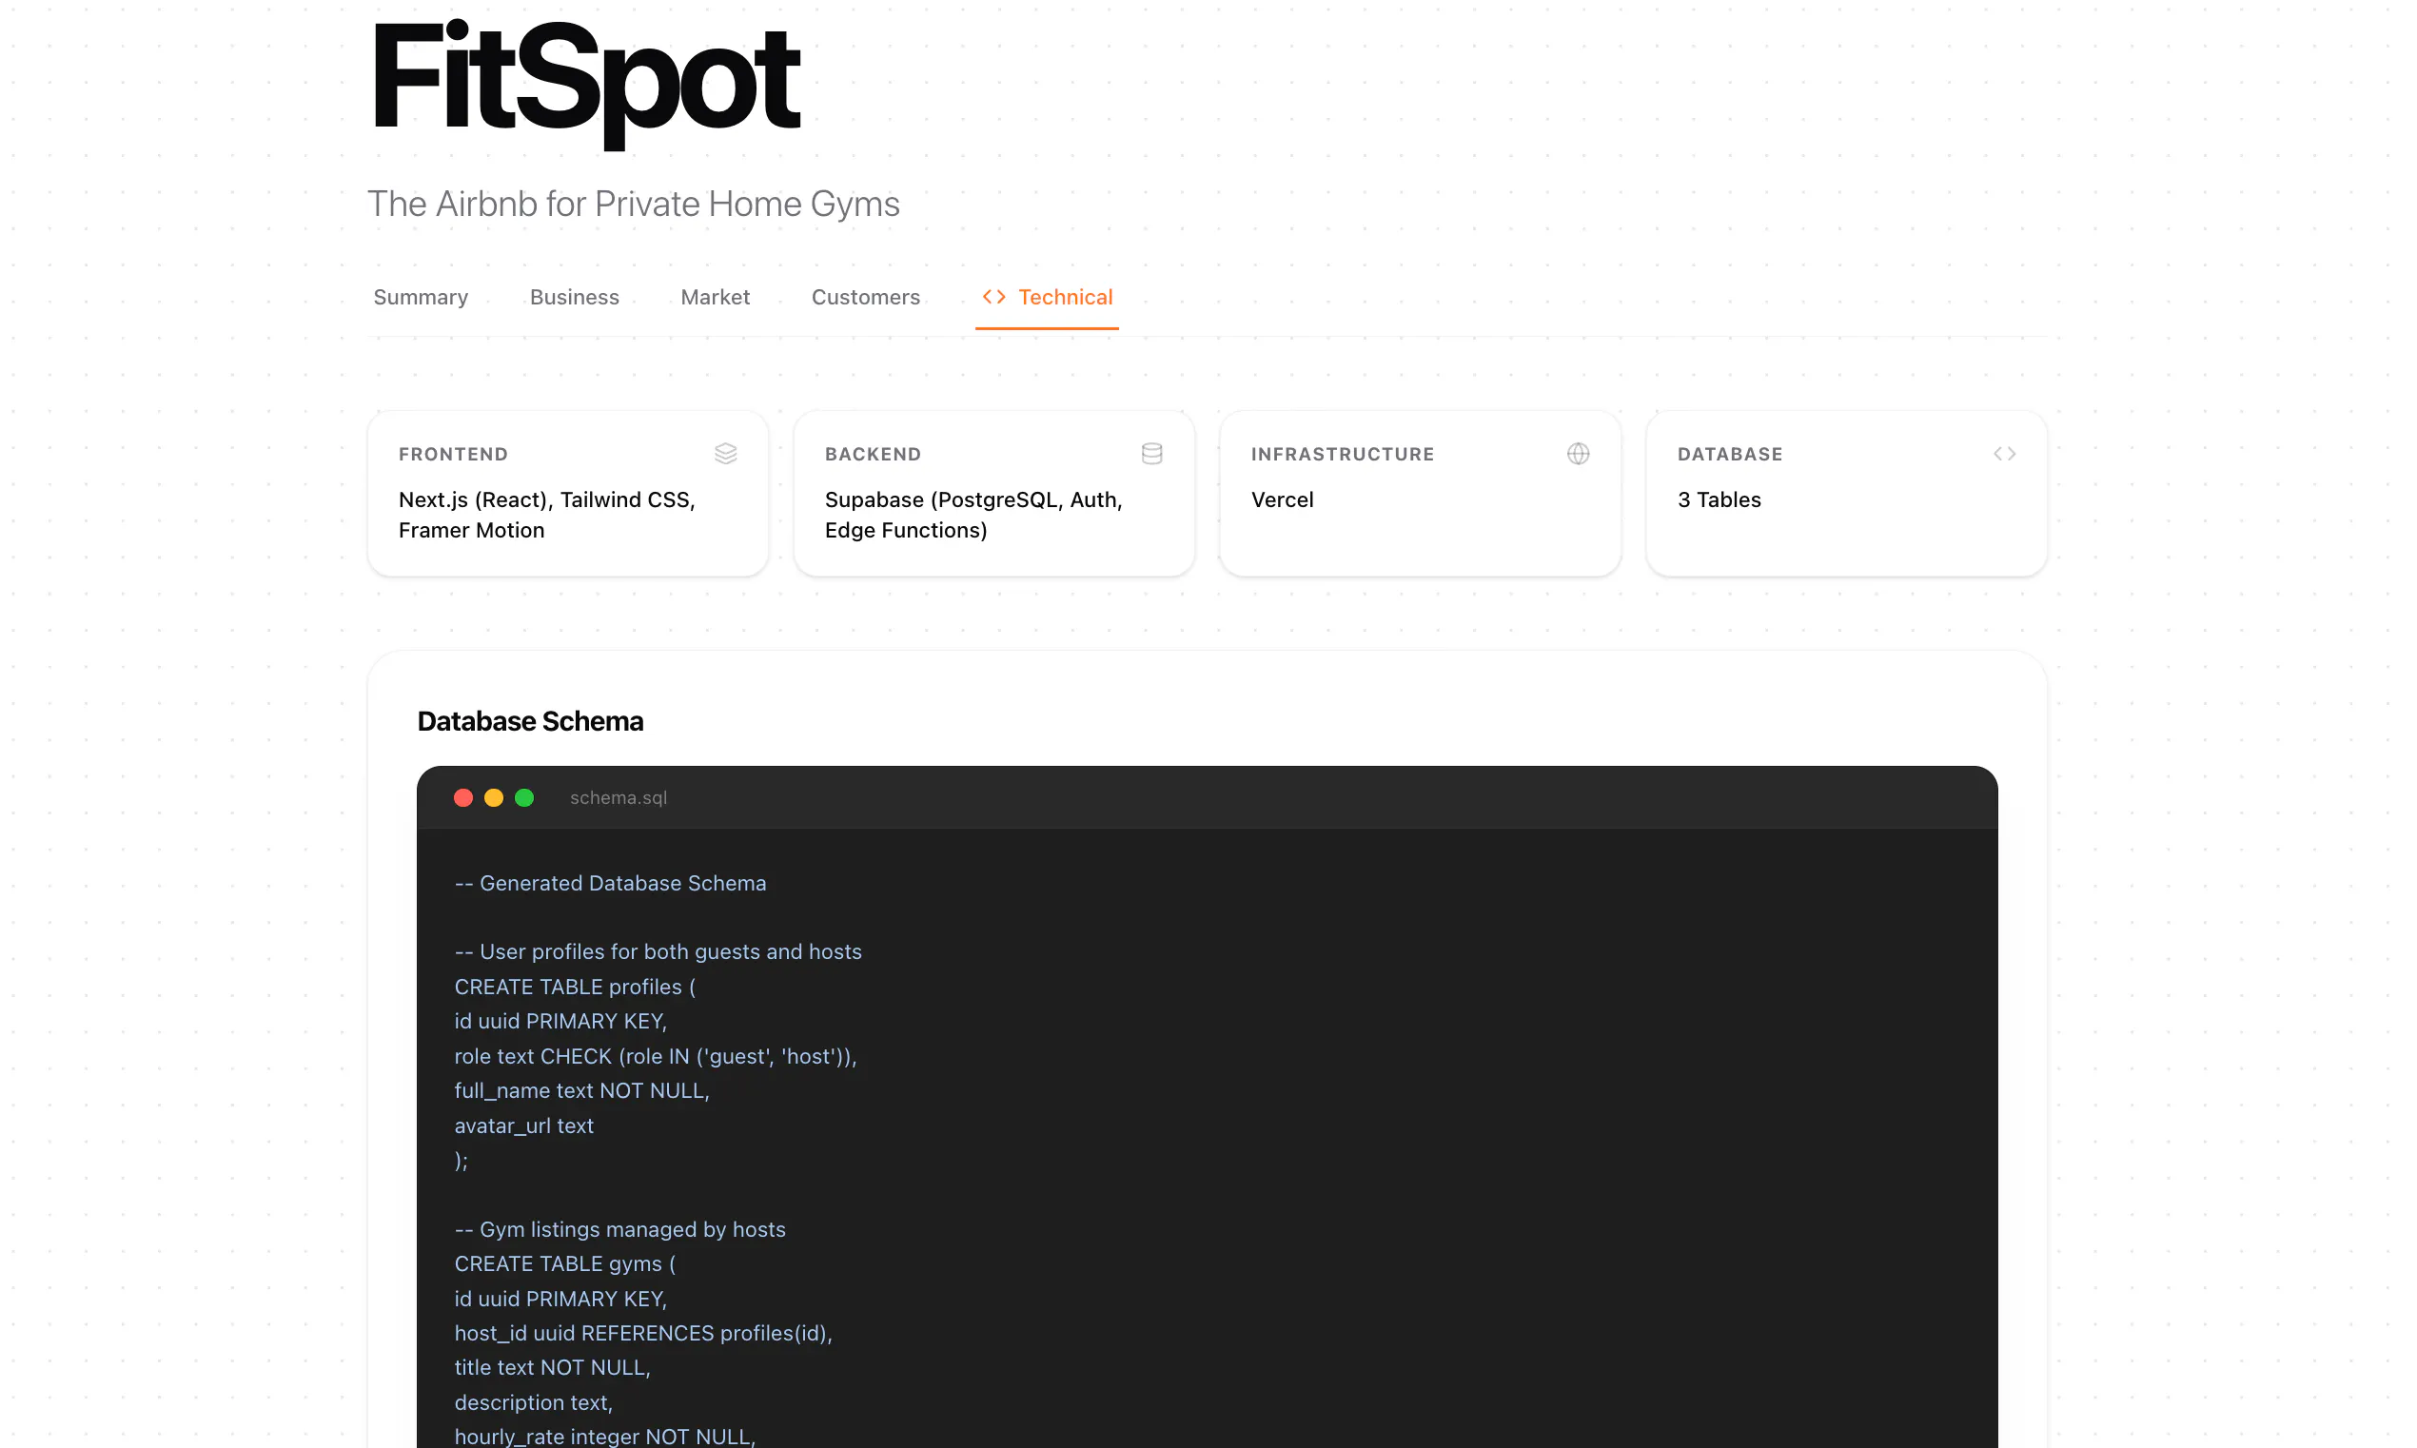Click the Vercel text

point(1282,500)
